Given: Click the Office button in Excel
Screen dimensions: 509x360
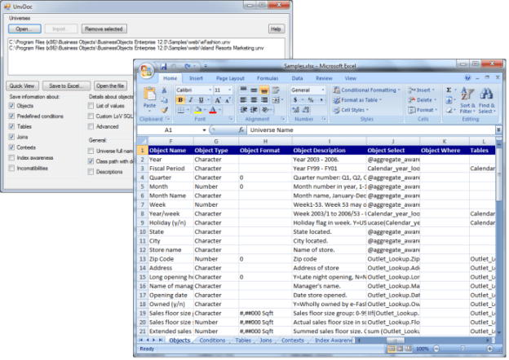Looking at the screenshot, I should tap(146, 72).
